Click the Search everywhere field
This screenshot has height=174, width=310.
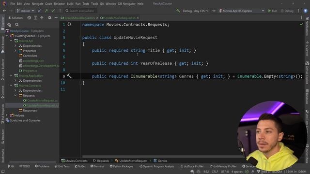pos(81,11)
